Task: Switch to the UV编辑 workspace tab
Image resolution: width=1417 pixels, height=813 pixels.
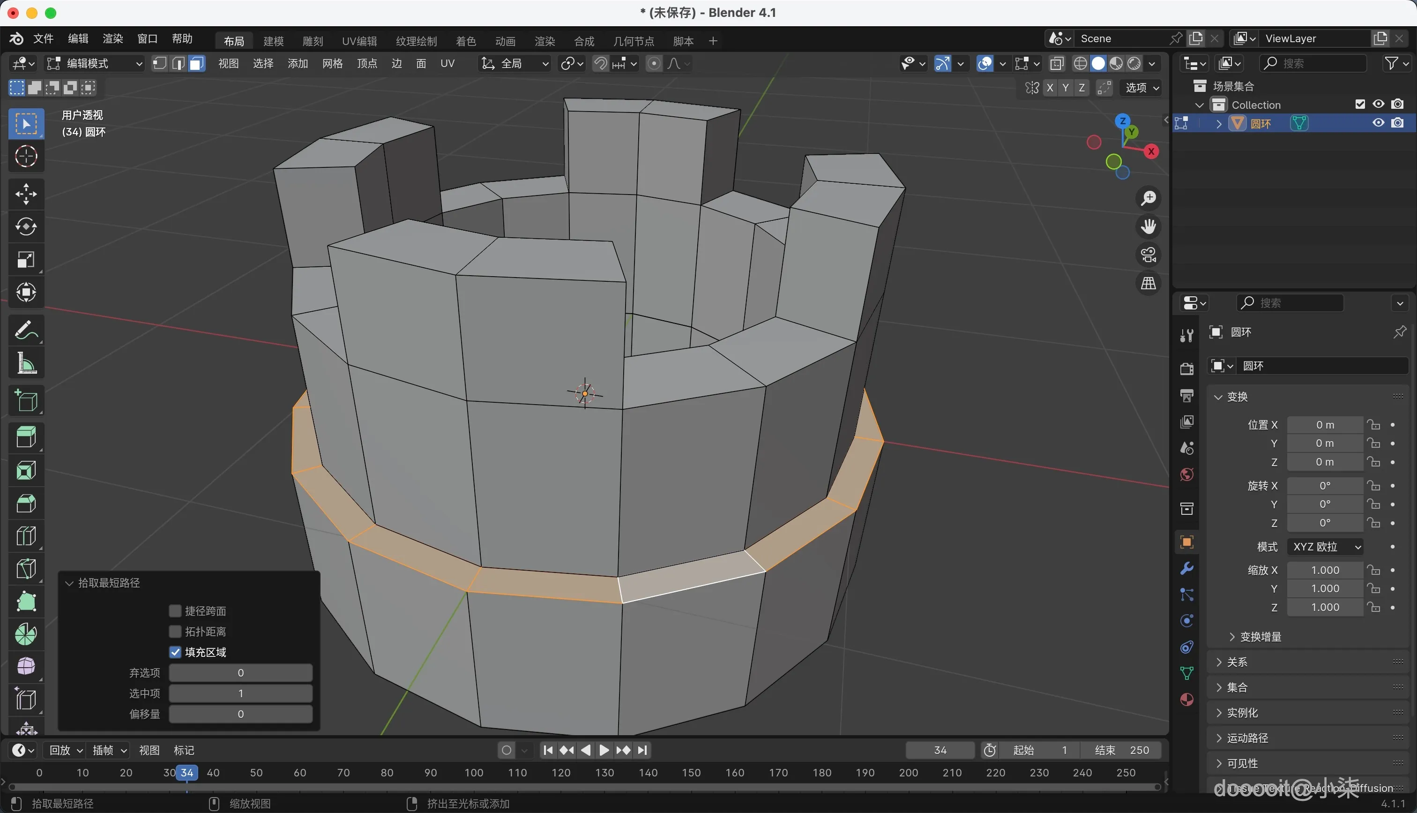Action: pos(359,41)
